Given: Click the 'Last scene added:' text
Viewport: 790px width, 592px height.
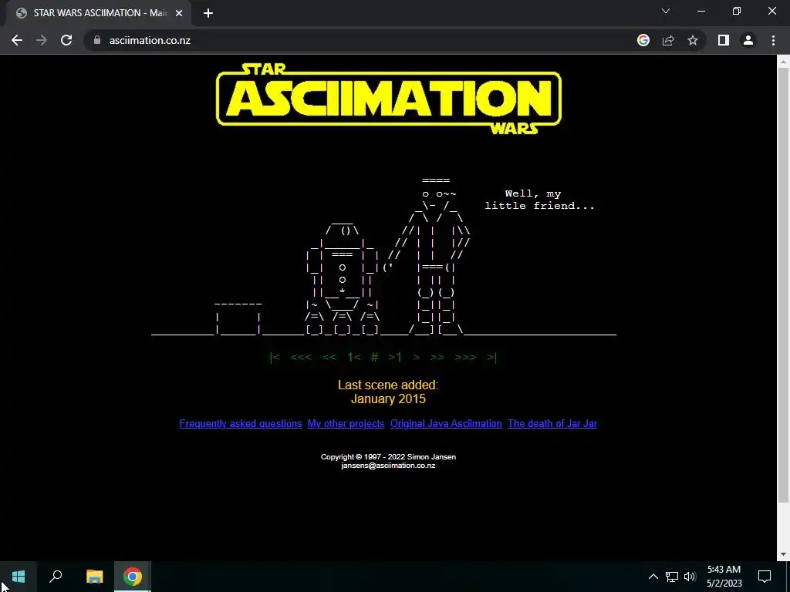Looking at the screenshot, I should pos(388,385).
